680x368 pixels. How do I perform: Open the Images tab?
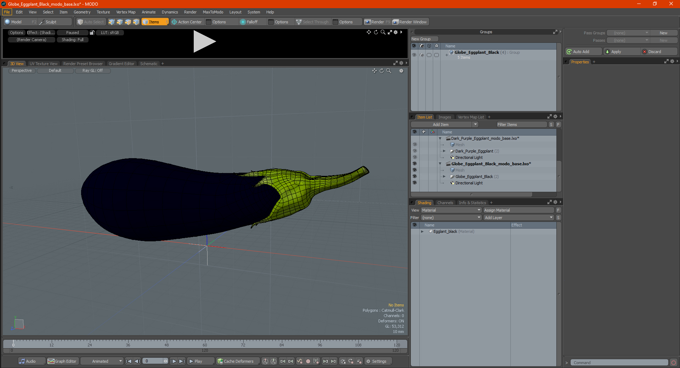tap(444, 117)
